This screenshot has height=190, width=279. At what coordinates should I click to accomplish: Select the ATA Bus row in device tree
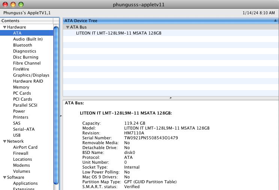pyautogui.click(x=171, y=27)
